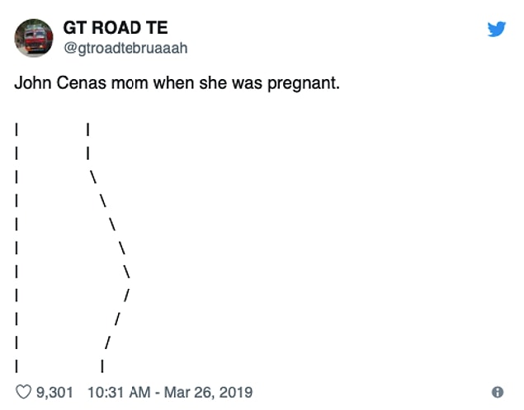
Task: Click the top bar of the left column
Action: [x=17, y=129]
